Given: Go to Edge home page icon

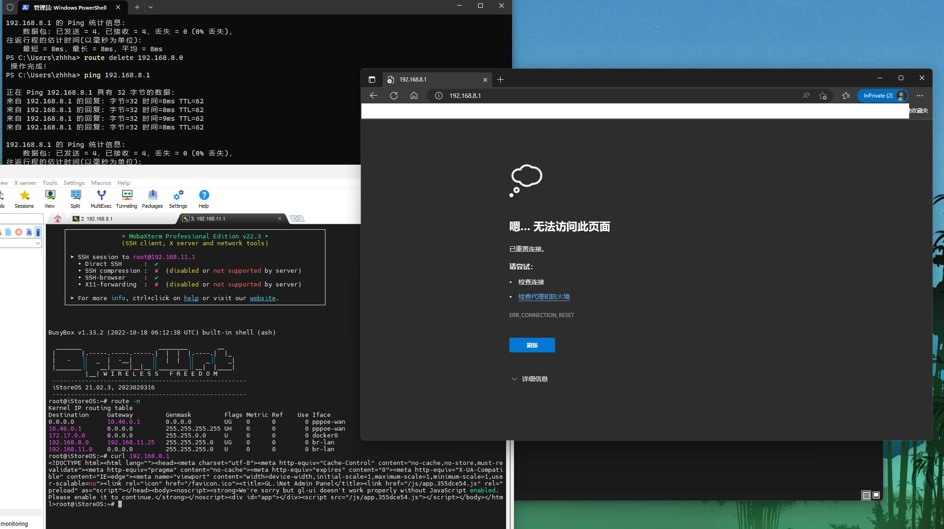Looking at the screenshot, I should [x=414, y=96].
